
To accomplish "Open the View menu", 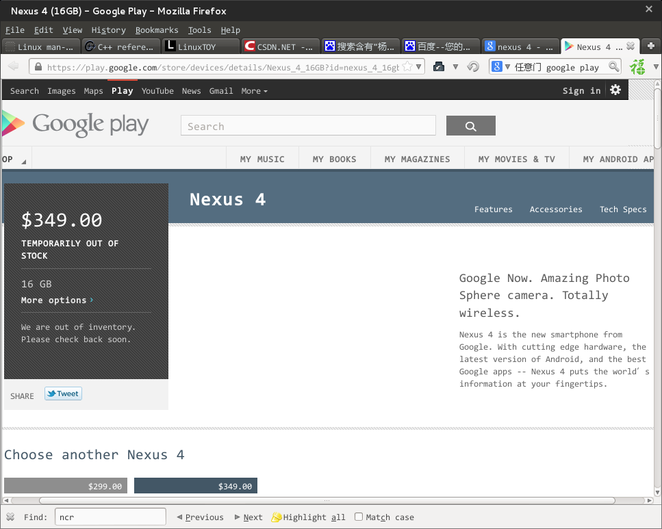I will (x=72, y=30).
